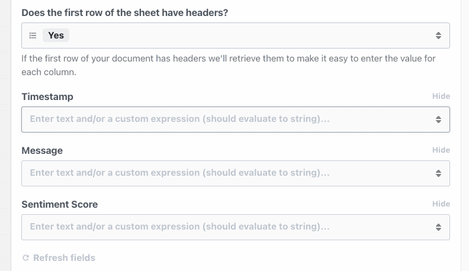
Task: Select the Yes value tag
Action: [56, 36]
